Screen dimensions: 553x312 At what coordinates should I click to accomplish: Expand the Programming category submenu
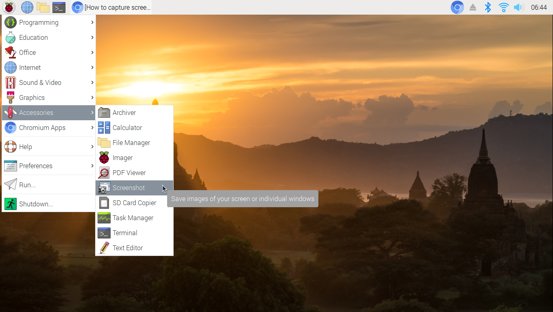tap(39, 22)
